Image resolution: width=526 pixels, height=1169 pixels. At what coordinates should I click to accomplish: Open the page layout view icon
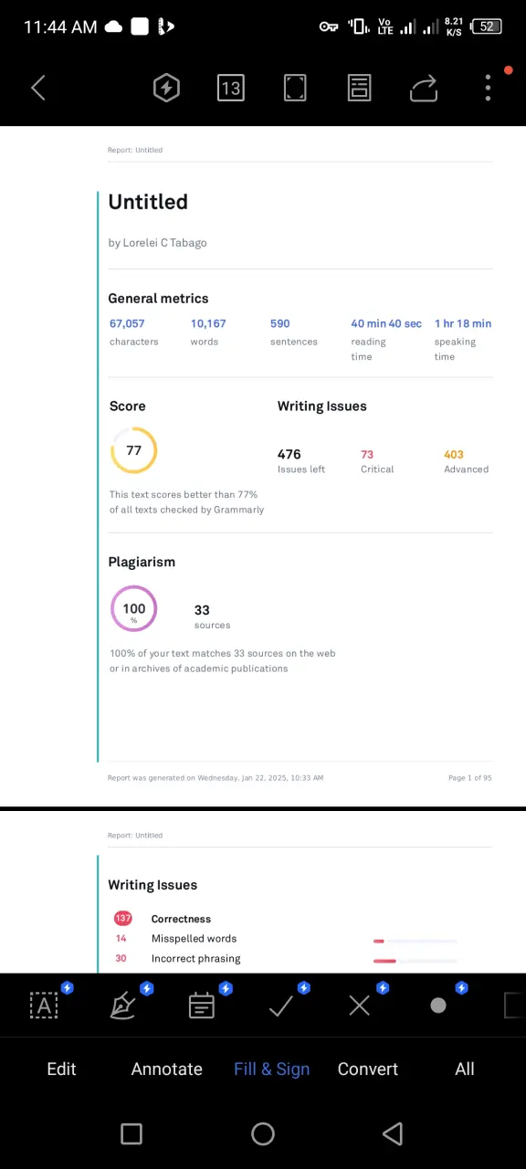tap(360, 88)
